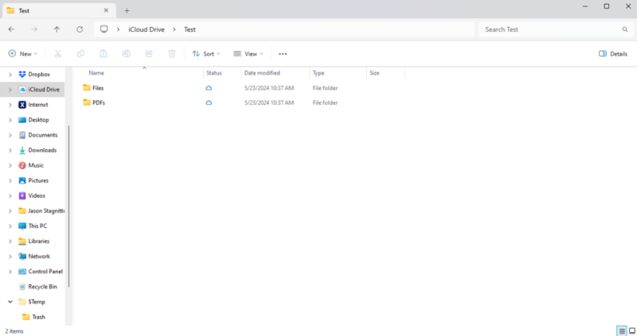
Task: Expand the Documents tree node
Action: (x=10, y=135)
